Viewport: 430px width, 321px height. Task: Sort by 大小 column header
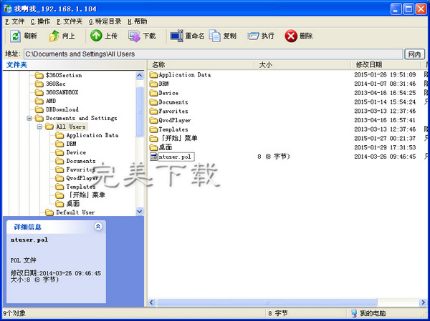pyautogui.click(x=302, y=65)
